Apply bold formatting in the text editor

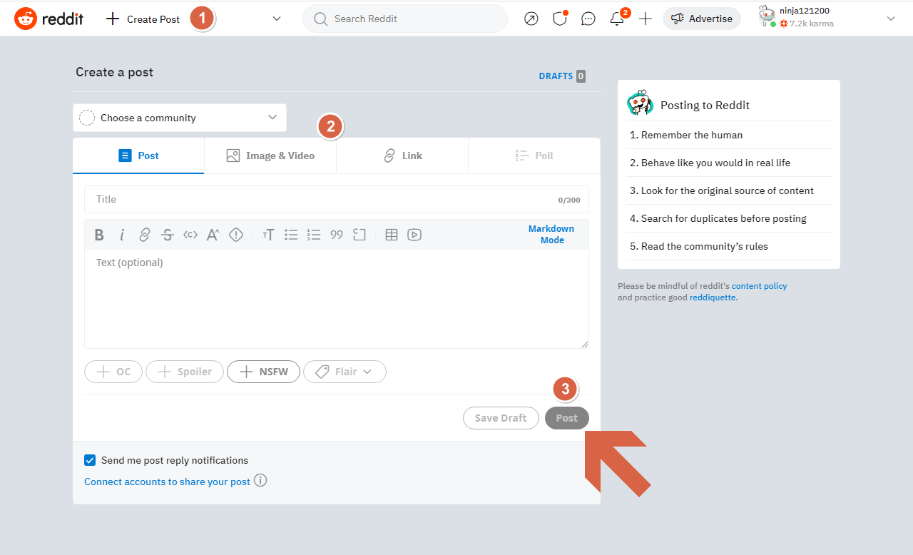(99, 234)
